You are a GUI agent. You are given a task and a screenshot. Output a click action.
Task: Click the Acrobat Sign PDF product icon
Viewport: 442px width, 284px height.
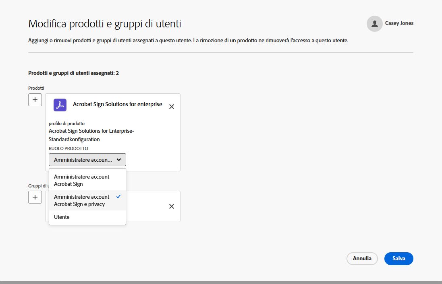click(60, 104)
